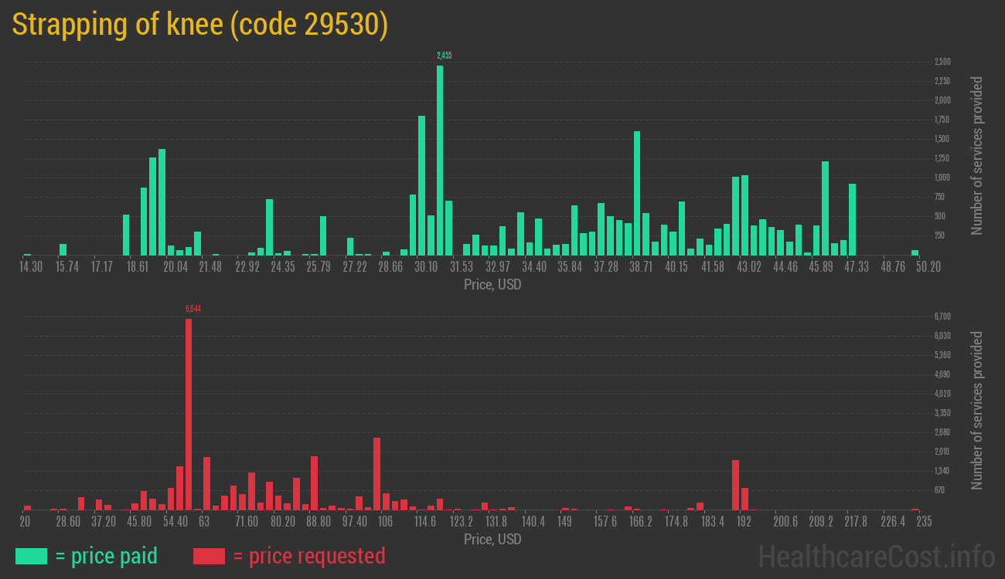
Task: Click the tall red bar left of 192
Action: 735,485
